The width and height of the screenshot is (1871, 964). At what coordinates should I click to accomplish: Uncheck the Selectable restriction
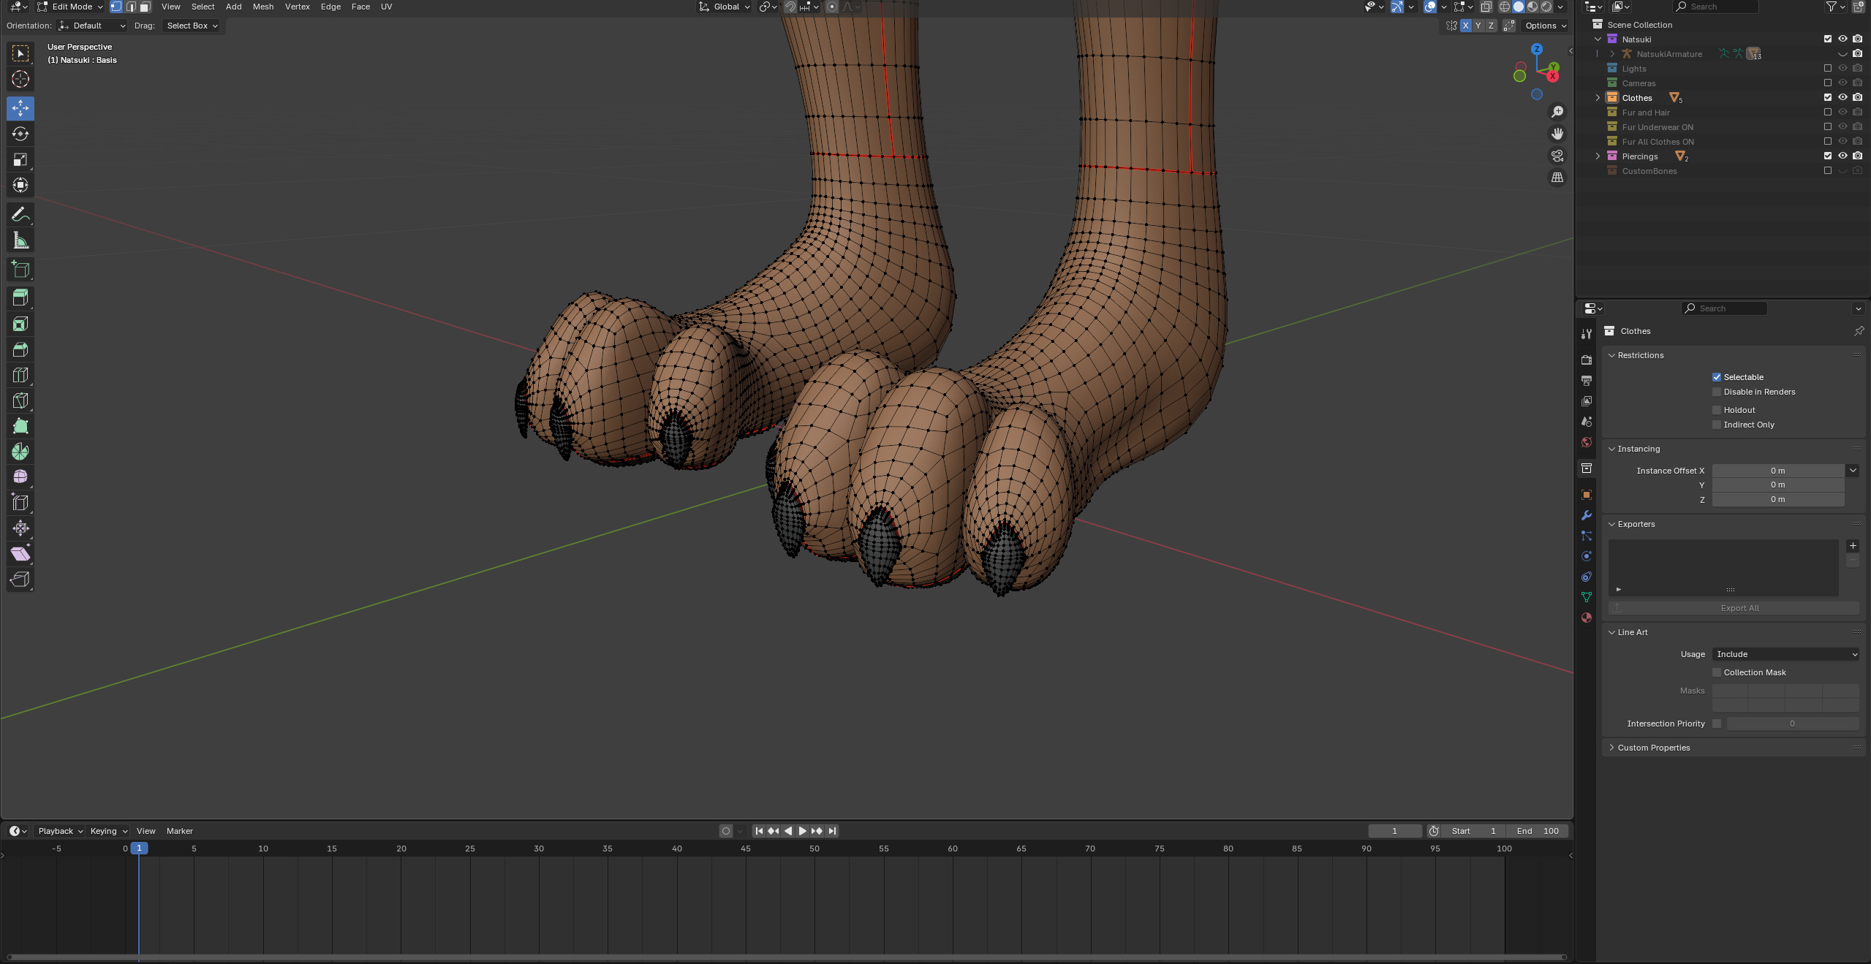(x=1717, y=377)
